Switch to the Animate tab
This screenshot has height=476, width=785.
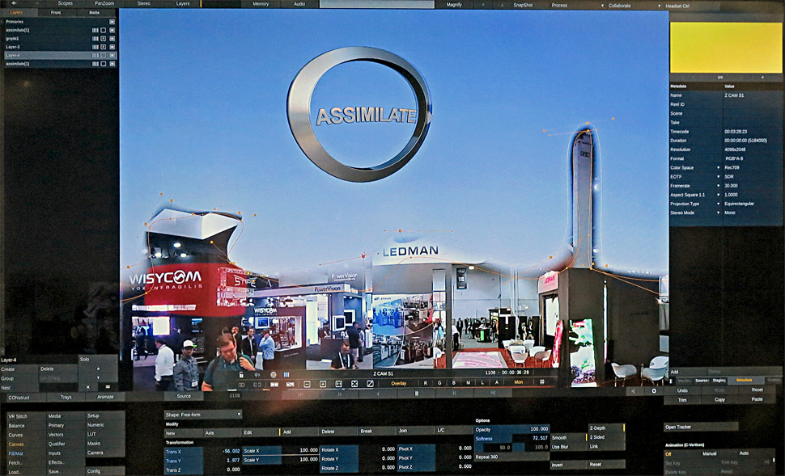105,397
